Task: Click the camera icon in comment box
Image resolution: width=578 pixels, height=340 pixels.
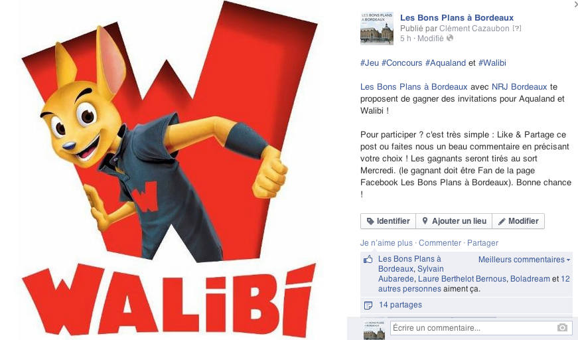Action: [562, 327]
